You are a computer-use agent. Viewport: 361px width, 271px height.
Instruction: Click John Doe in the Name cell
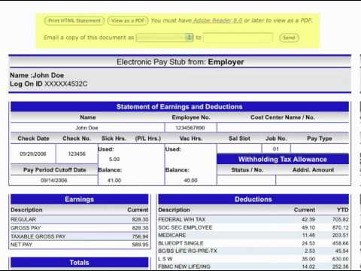[x=86, y=128]
